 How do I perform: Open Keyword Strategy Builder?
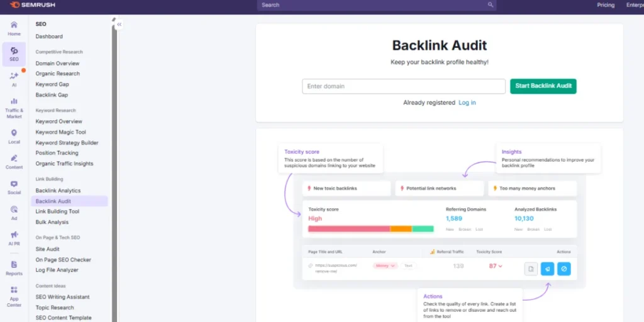click(x=67, y=143)
